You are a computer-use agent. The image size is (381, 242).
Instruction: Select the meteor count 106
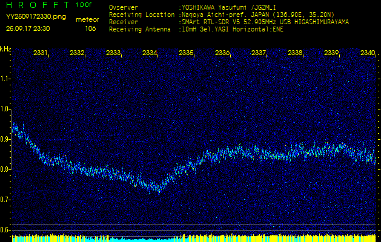click(90, 28)
